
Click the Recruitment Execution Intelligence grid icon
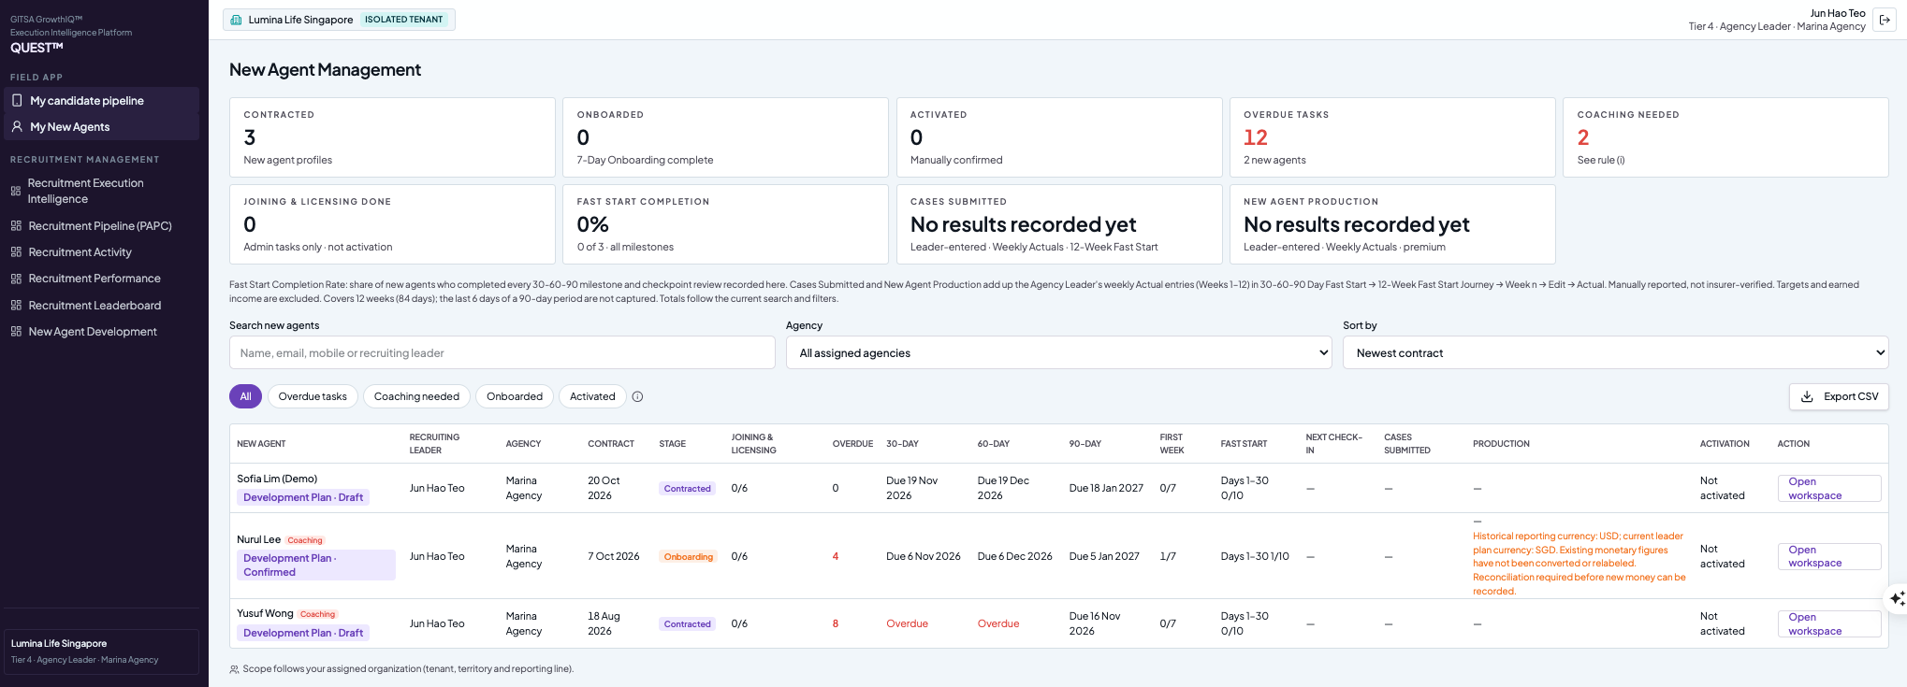[16, 191]
